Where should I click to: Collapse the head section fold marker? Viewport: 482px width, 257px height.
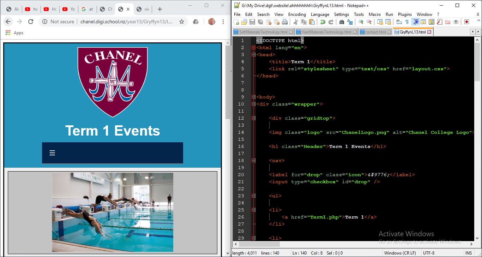253,55
